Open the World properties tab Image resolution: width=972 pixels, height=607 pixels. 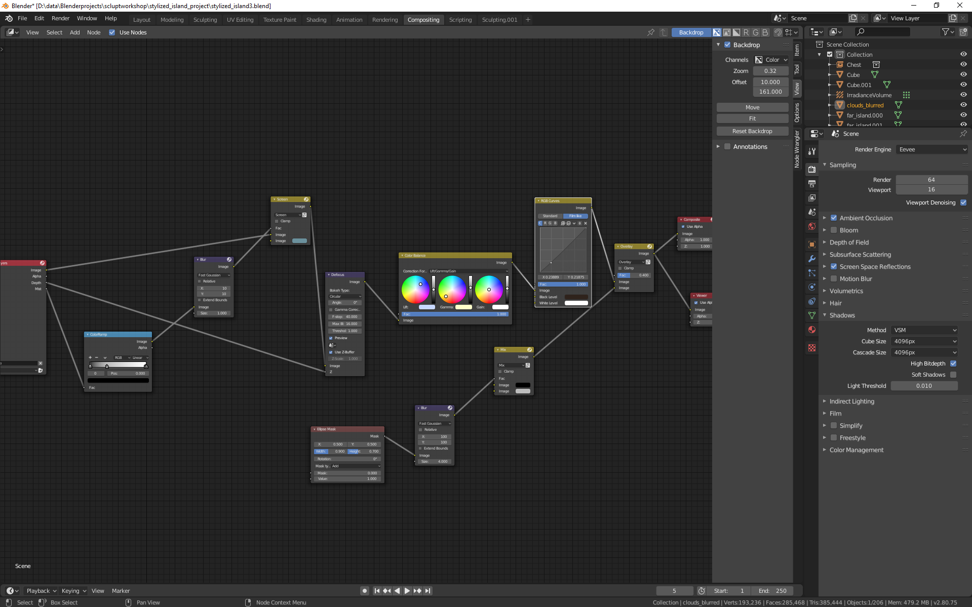[x=812, y=226]
